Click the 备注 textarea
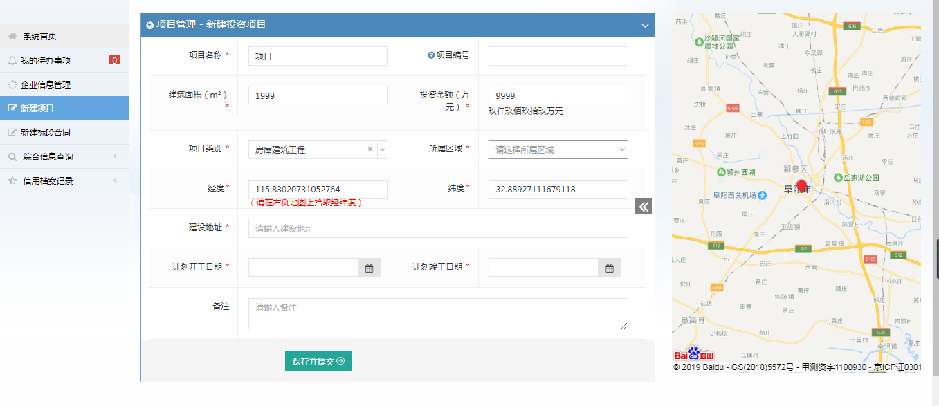939x406 pixels. point(437,313)
